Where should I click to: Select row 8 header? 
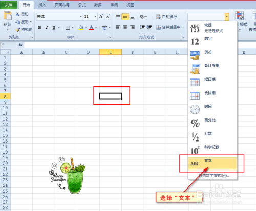point(5,97)
